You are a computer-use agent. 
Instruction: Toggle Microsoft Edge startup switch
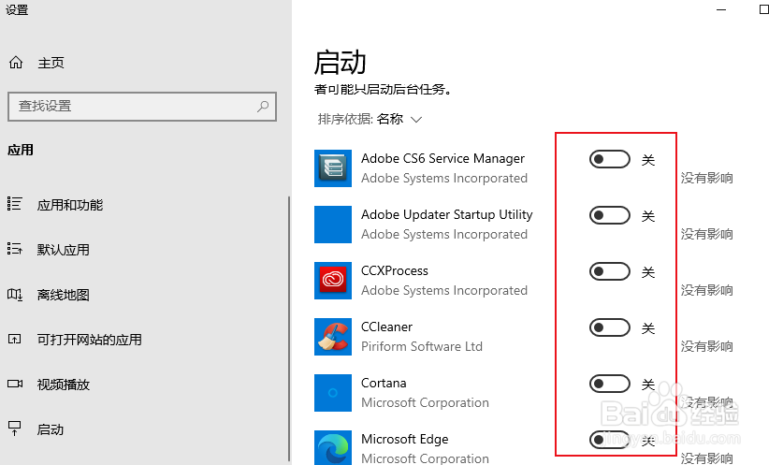coord(609,440)
